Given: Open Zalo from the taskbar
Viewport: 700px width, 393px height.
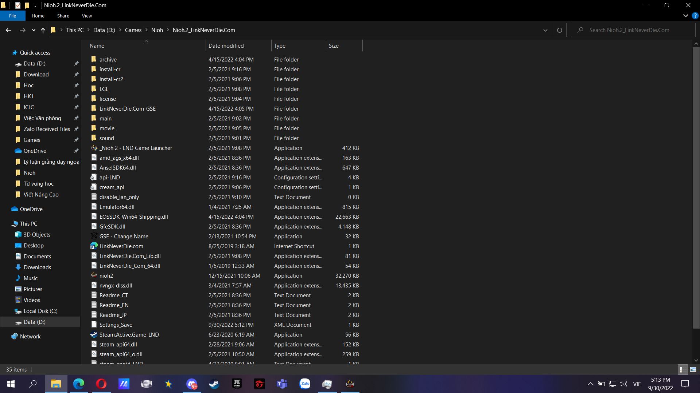Looking at the screenshot, I should click(x=305, y=384).
